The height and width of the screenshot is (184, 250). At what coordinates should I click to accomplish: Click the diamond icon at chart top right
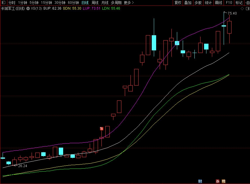[242, 8]
